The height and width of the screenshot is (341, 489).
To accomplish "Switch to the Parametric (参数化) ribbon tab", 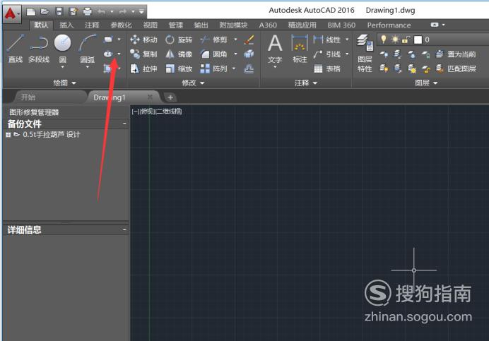I will click(122, 25).
